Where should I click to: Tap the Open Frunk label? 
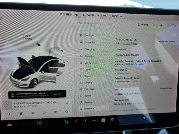[x=28, y=37]
